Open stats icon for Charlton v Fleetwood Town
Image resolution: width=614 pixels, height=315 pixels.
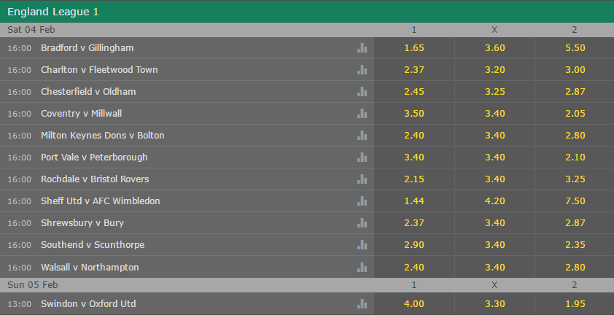(362, 70)
